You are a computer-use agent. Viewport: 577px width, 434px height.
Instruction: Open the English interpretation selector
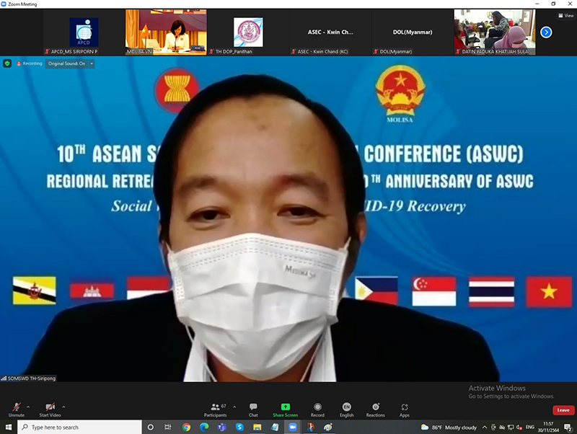[347, 409]
